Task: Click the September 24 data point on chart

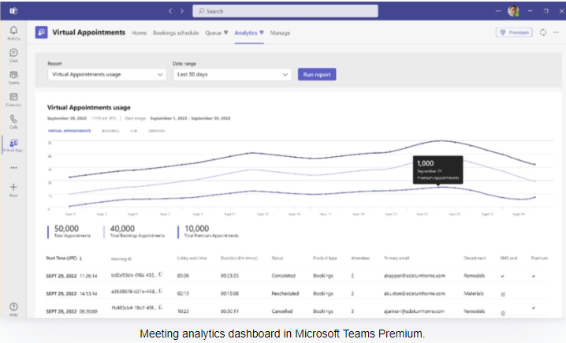Action: (x=438, y=187)
